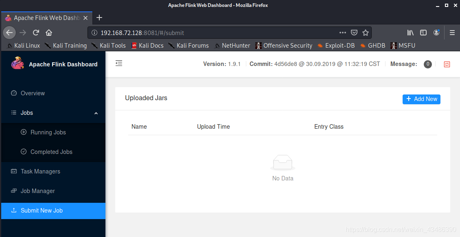Bookmark this page with the star icon

[x=365, y=33]
